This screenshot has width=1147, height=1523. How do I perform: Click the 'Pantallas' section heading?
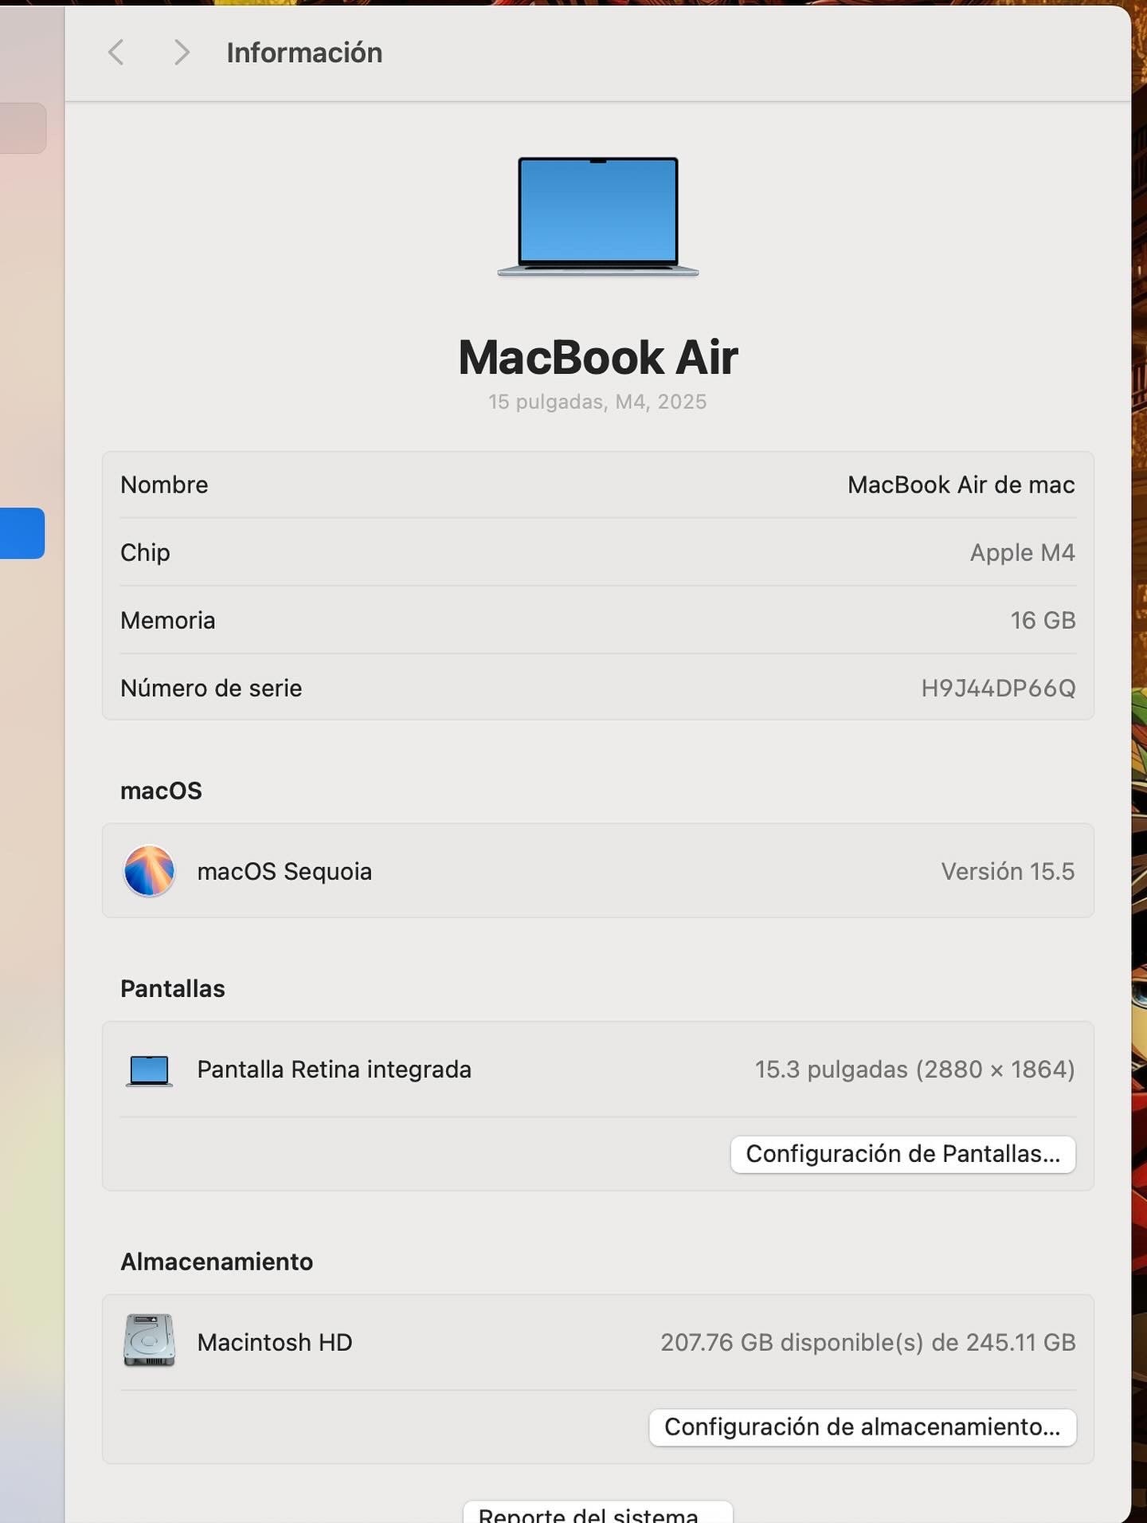[173, 988]
